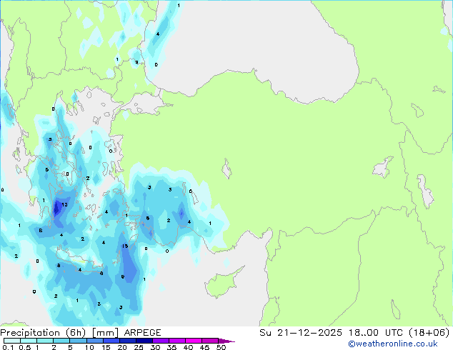
Task: Click the '15' precipitation value on map
Action: click(124, 246)
